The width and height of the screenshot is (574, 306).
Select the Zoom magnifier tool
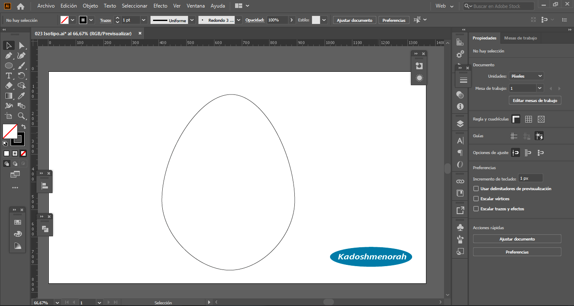click(x=21, y=116)
